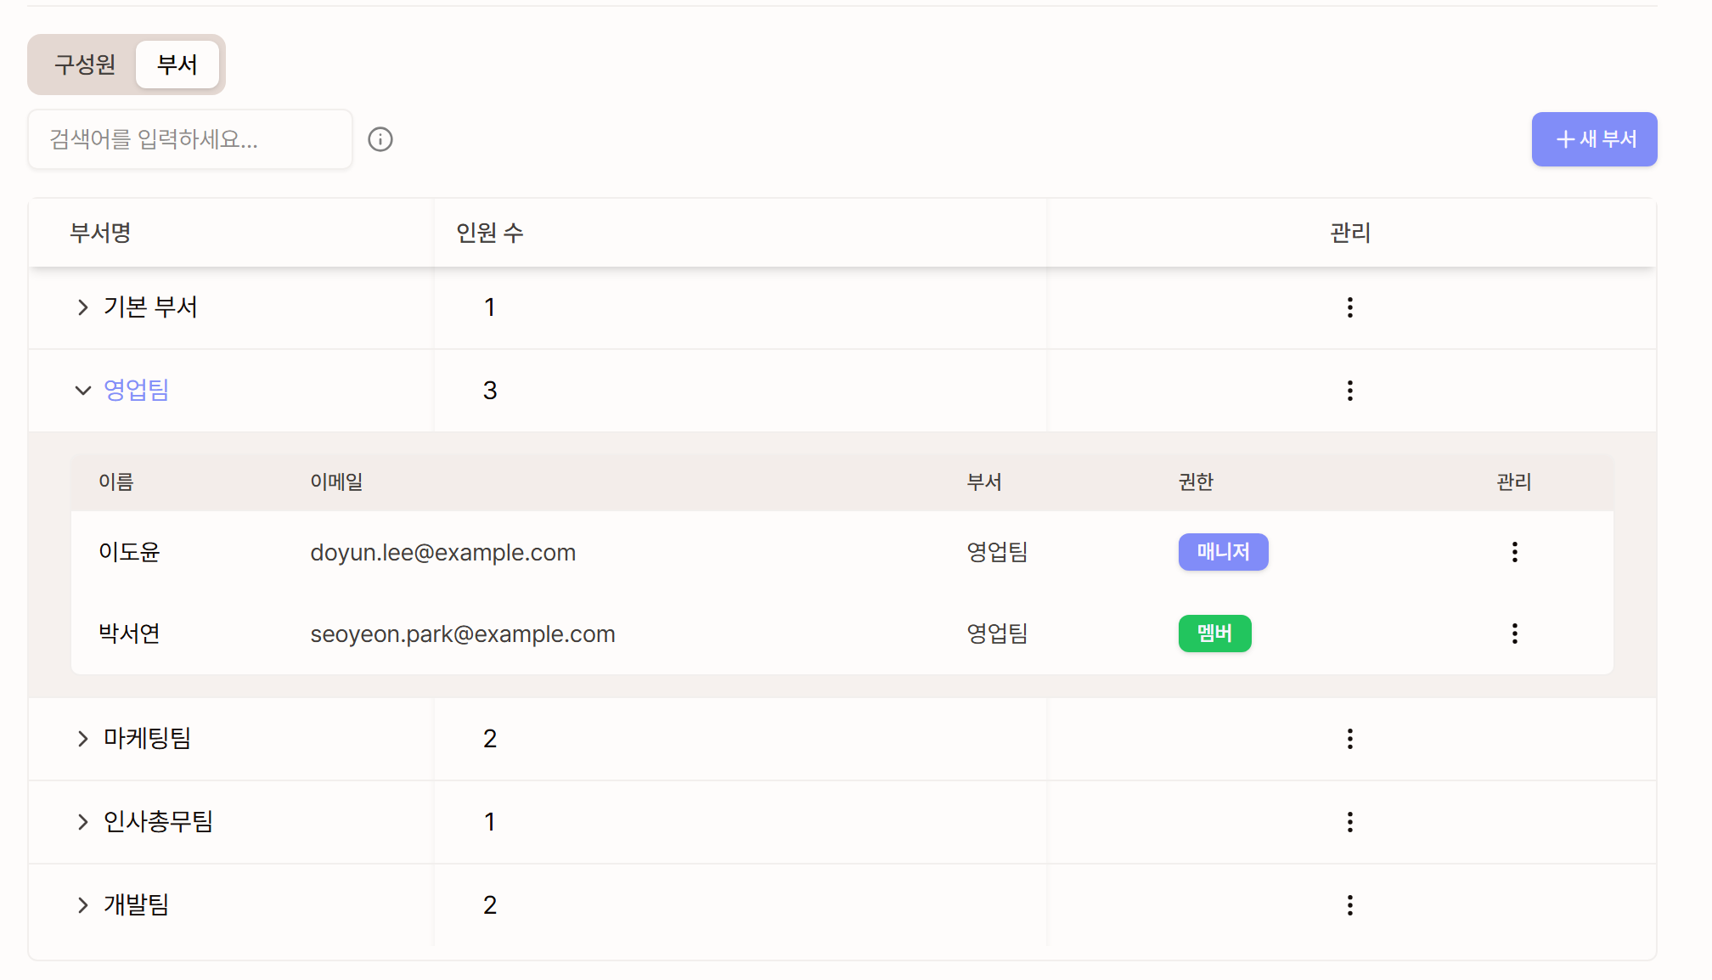The width and height of the screenshot is (1712, 980).
Task: Focus the 검색어를 입력하세요 search field
Action: coord(190,139)
